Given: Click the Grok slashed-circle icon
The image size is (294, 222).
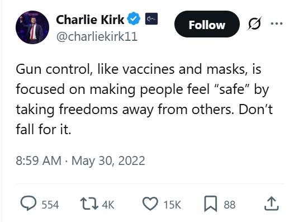Looking at the screenshot, I should 254,23.
